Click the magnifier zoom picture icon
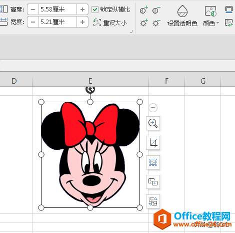The width and height of the screenshot is (235, 233). pyautogui.click(x=153, y=123)
